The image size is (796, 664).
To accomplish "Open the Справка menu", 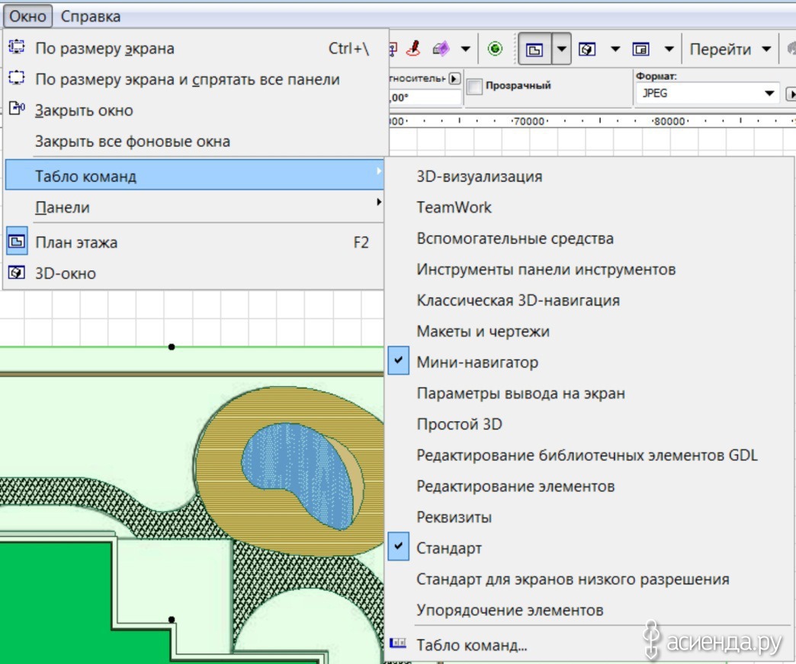I will 91,16.
